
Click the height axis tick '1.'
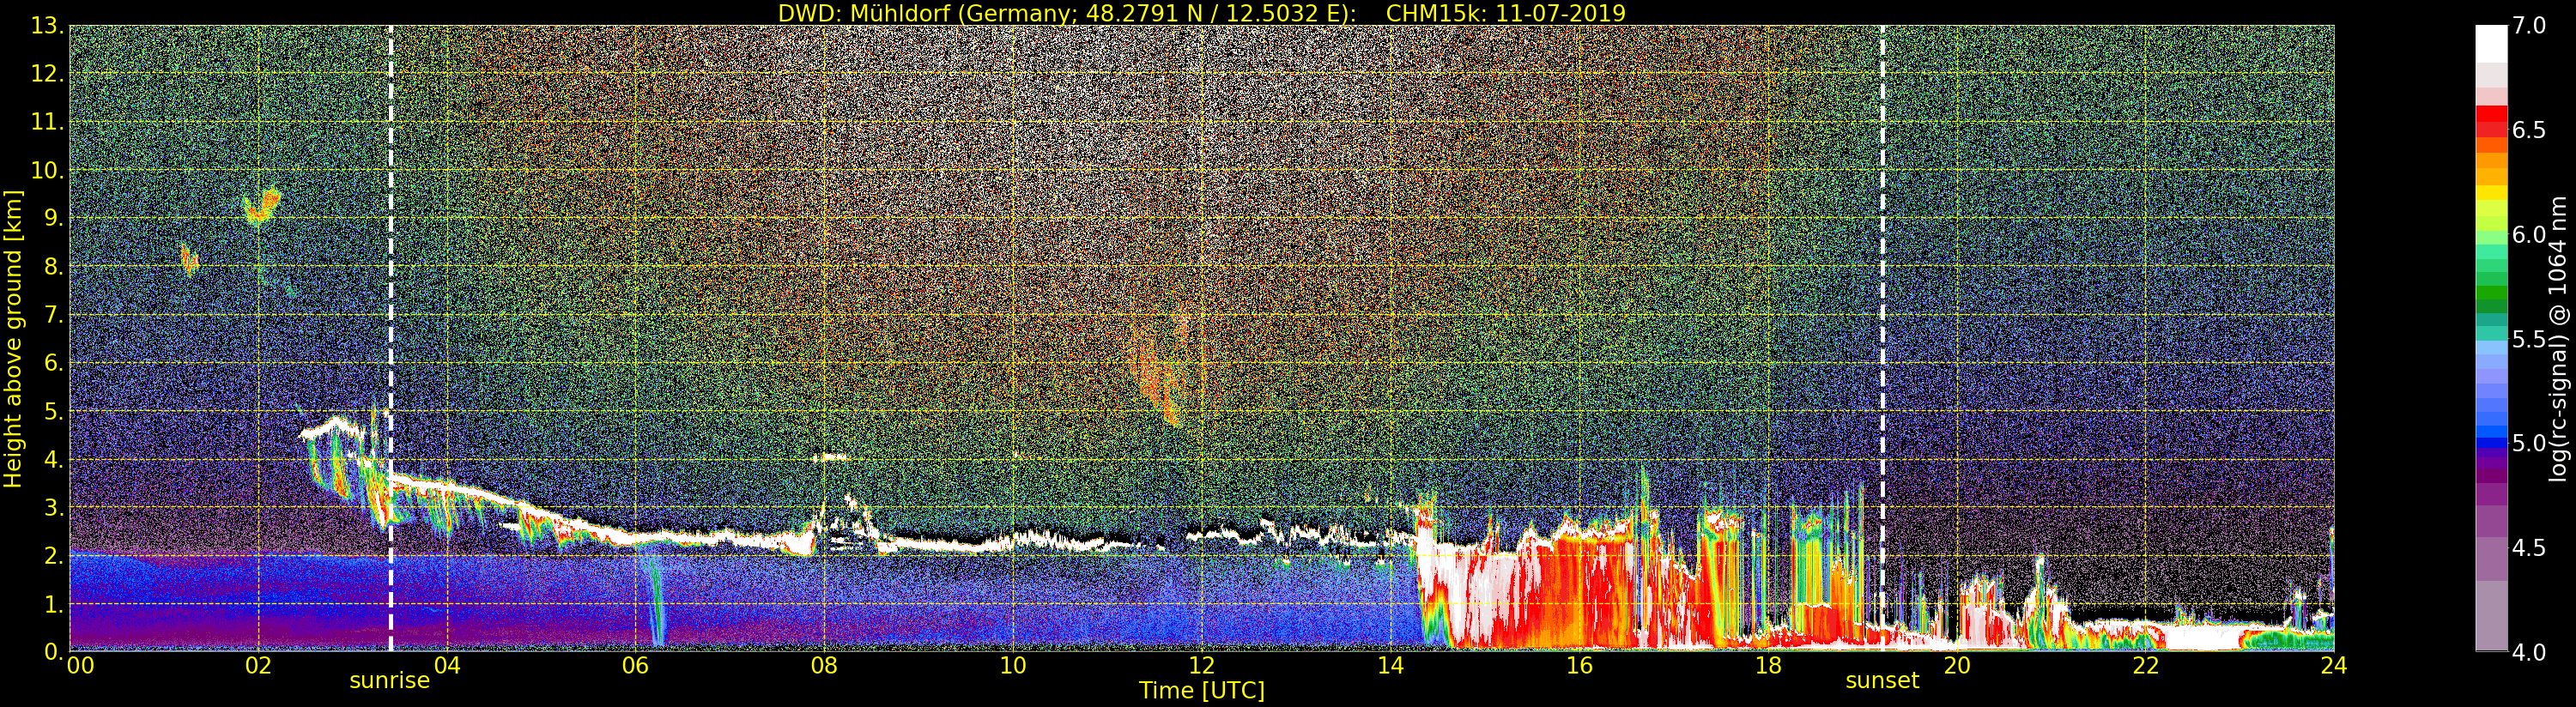(53, 604)
